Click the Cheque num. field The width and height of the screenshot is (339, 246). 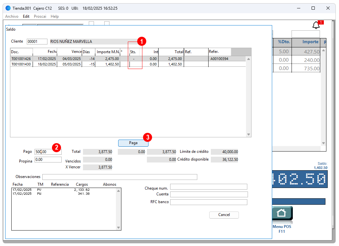click(x=209, y=187)
